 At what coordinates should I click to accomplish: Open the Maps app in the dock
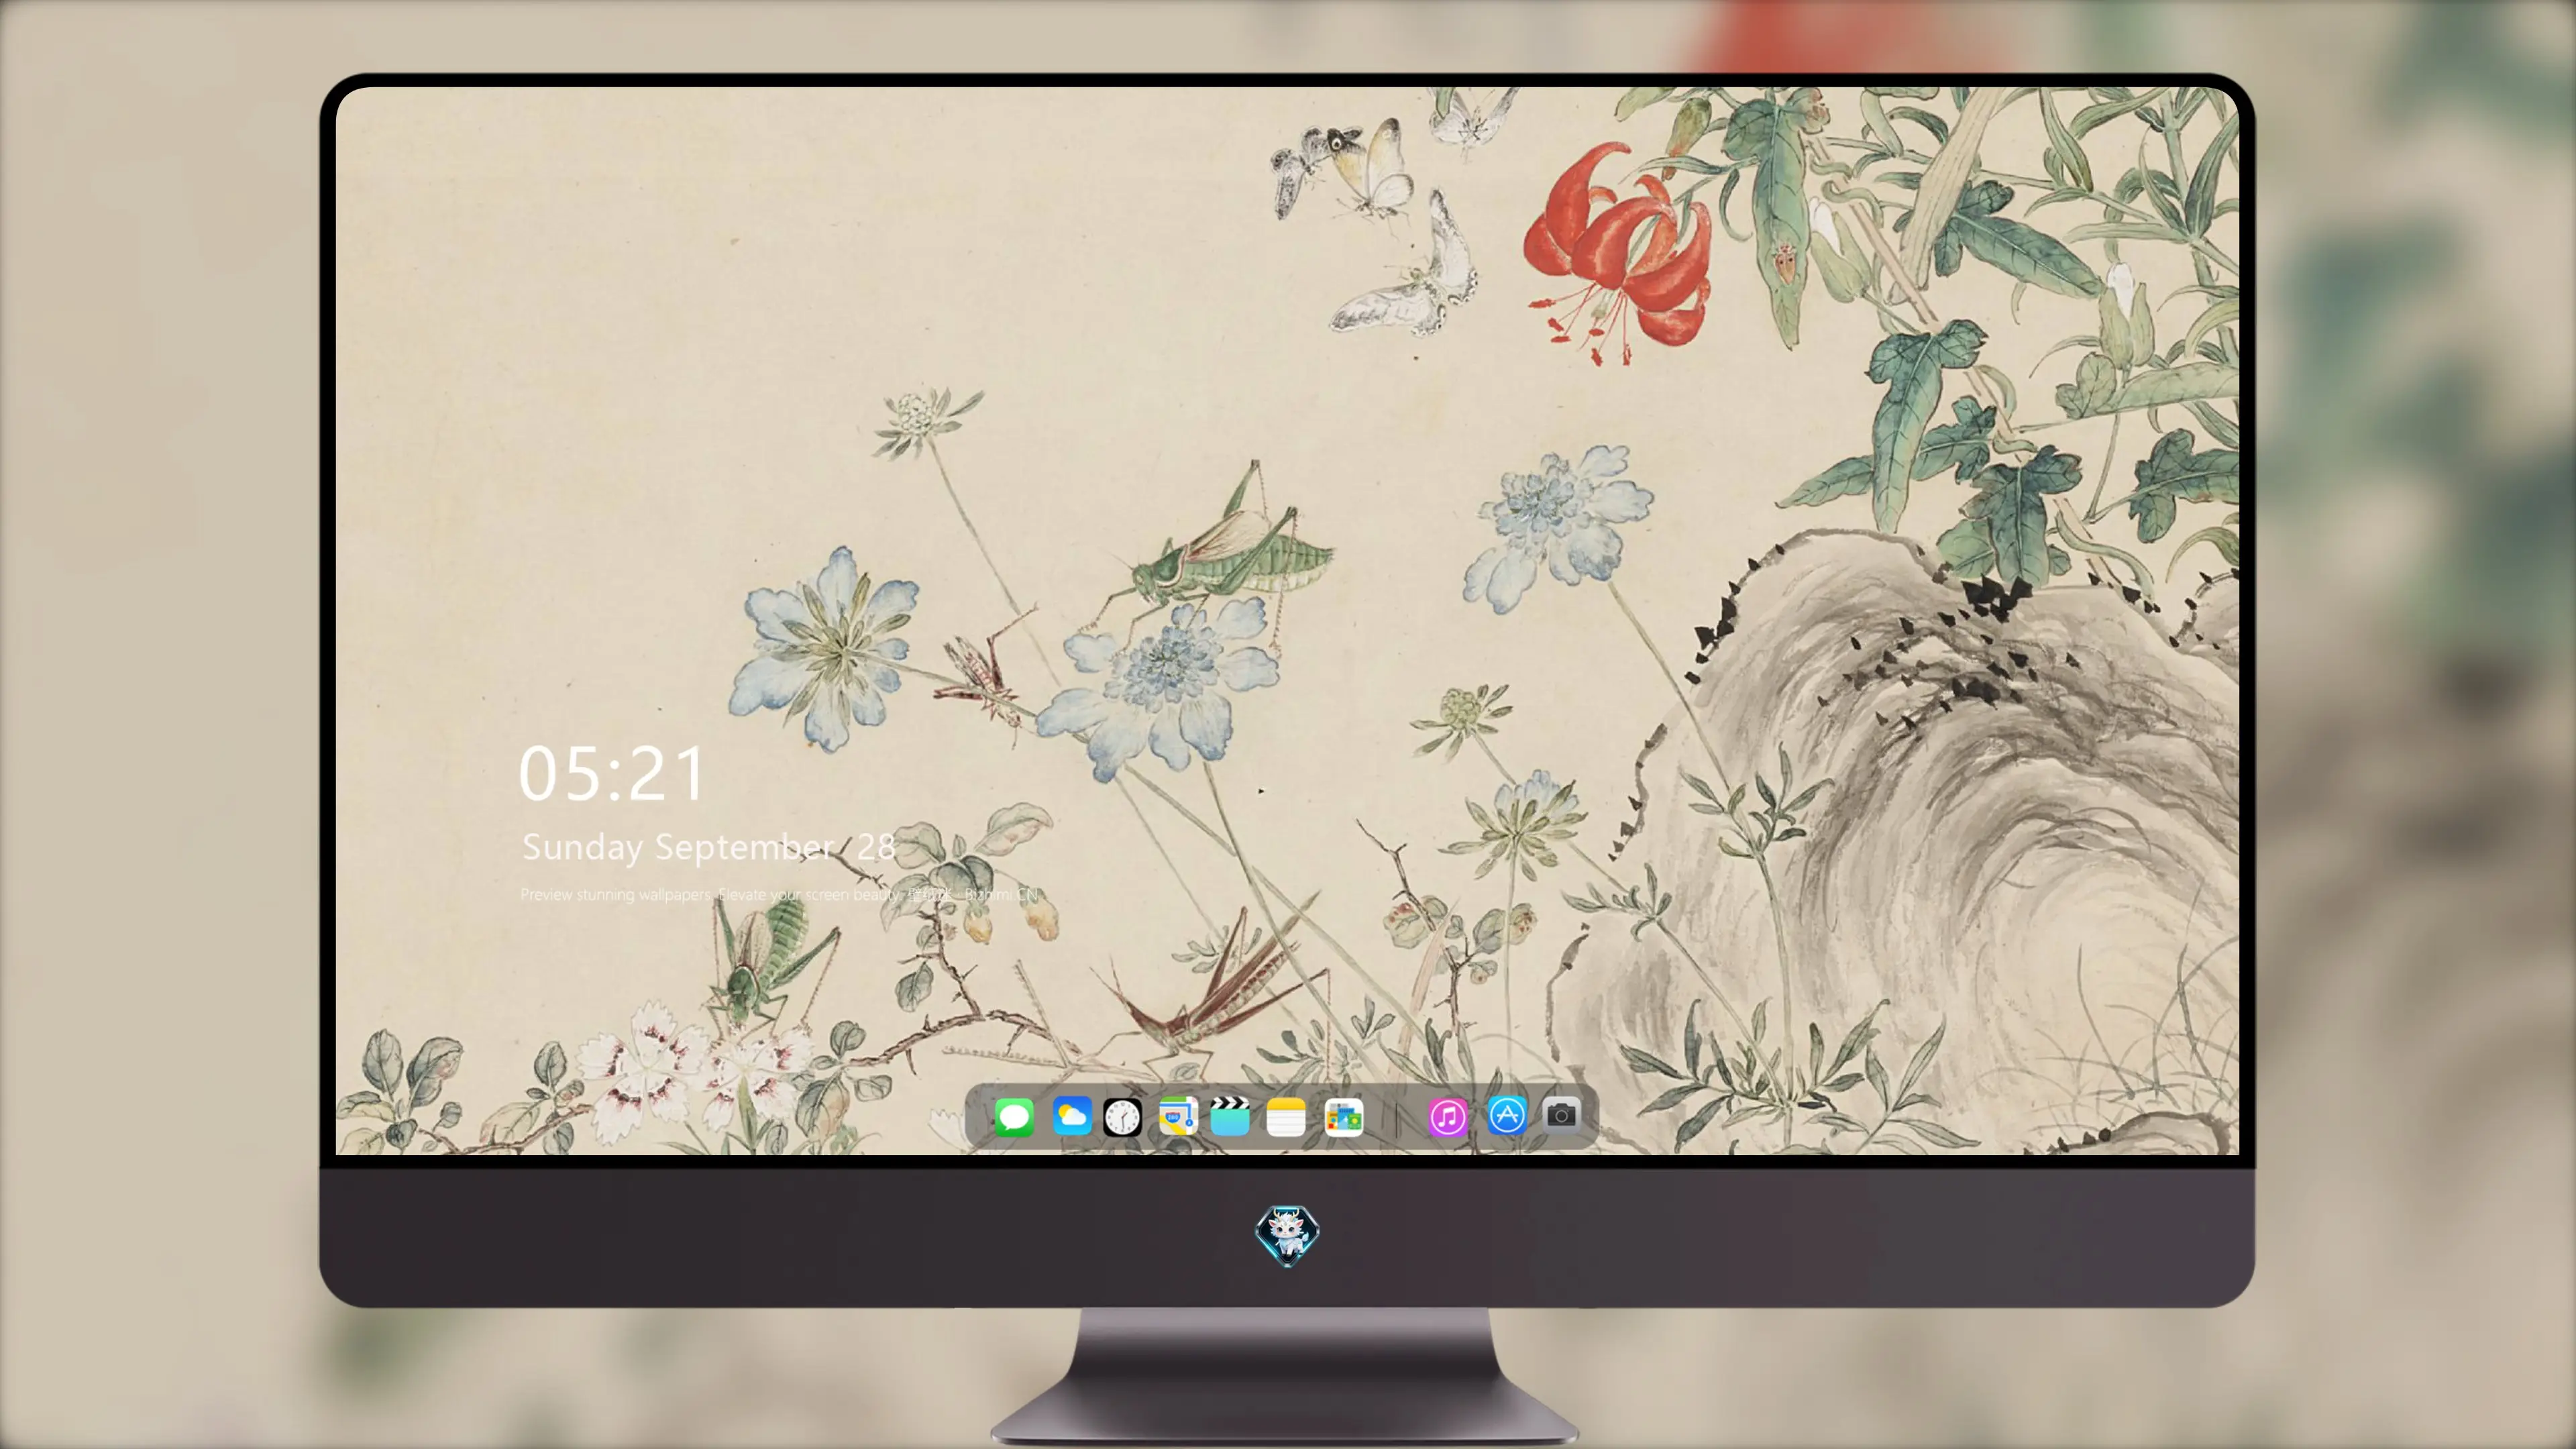1178,1116
